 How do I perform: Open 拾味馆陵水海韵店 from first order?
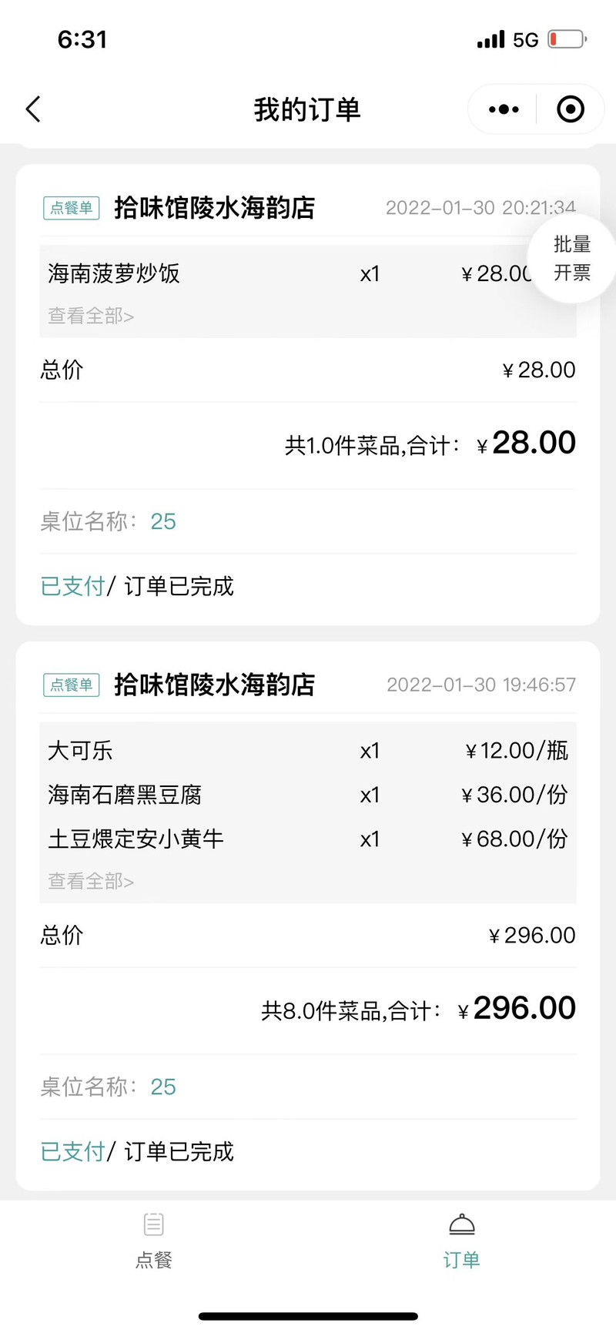pyautogui.click(x=215, y=208)
